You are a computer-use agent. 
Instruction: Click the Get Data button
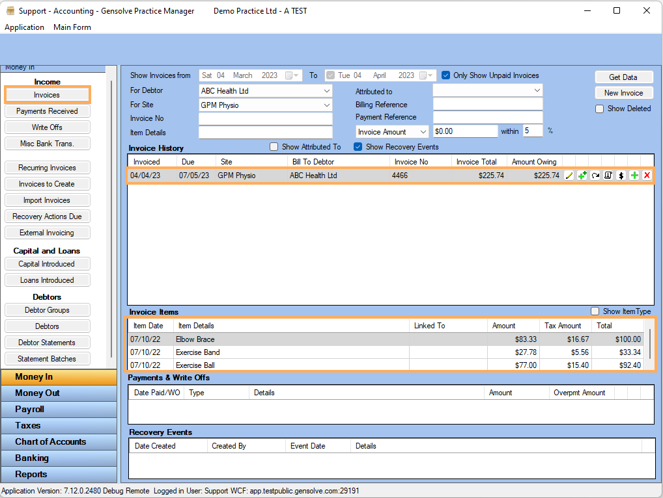[x=623, y=77]
